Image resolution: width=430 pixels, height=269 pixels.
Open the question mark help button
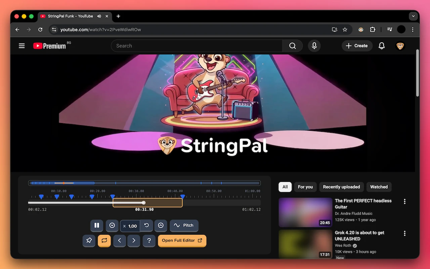(149, 240)
